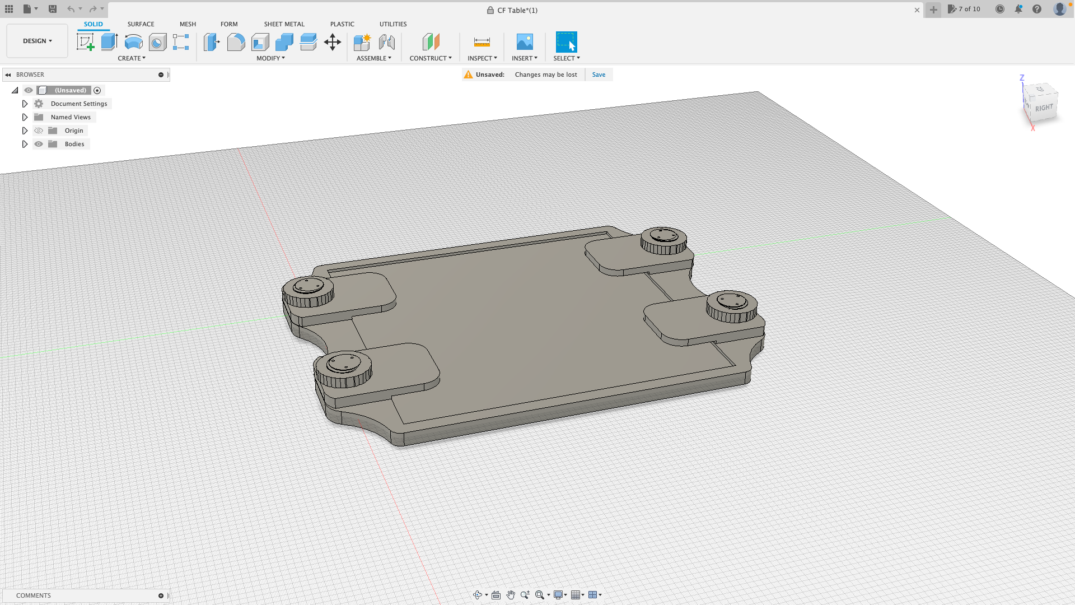Screen dimensions: 1075x605
Task: Toggle visibility of the Unsaved root component
Action: [x=29, y=90]
